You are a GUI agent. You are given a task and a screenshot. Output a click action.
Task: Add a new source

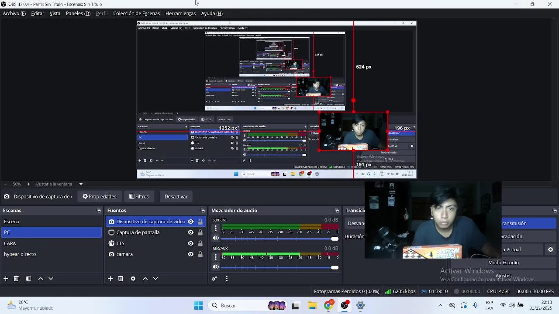tap(110, 279)
